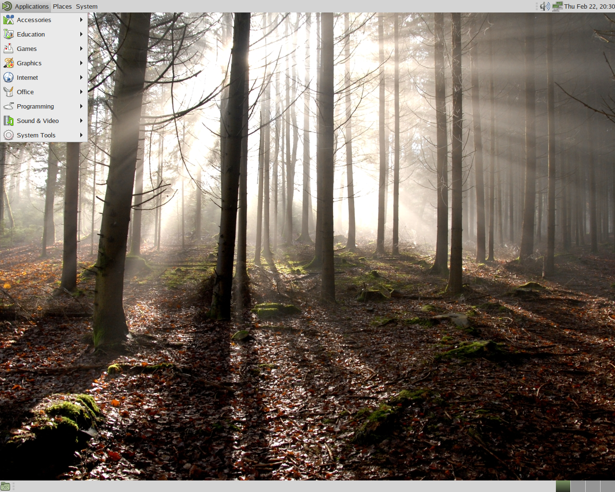Viewport: 615px width, 492px height.
Task: Expand the Programming submenu
Action: pyautogui.click(x=44, y=106)
